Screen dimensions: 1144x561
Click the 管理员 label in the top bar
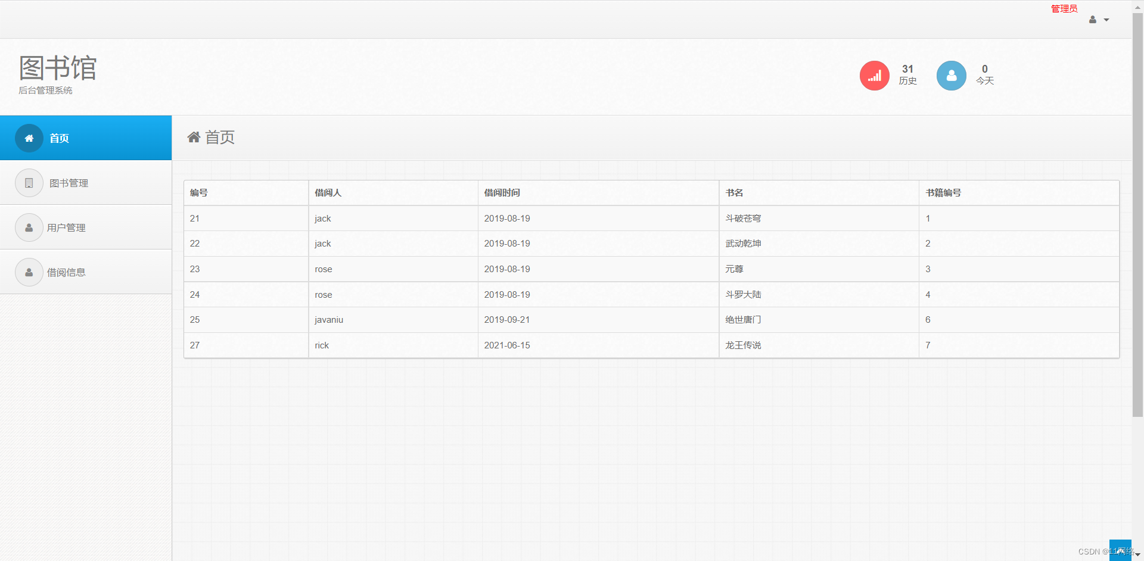pyautogui.click(x=1064, y=8)
